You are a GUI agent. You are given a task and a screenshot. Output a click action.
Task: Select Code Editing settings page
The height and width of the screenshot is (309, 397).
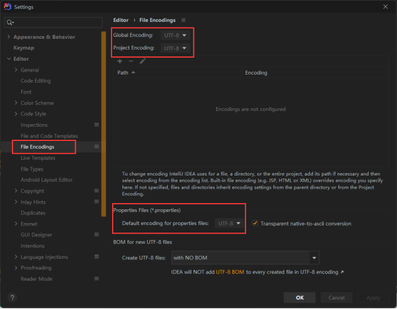point(36,81)
